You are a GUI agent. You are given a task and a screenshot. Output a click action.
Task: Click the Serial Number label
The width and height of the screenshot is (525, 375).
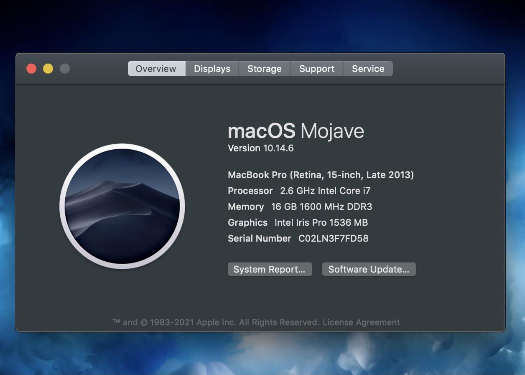coord(259,238)
